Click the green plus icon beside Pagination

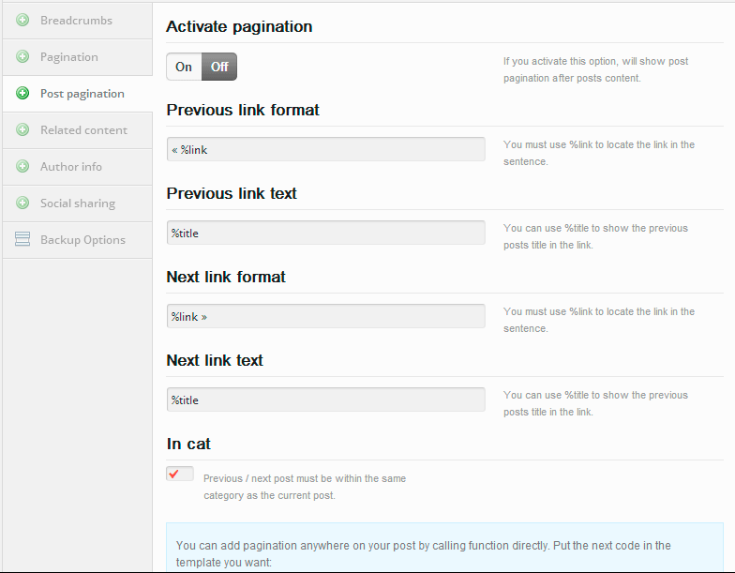pos(22,56)
